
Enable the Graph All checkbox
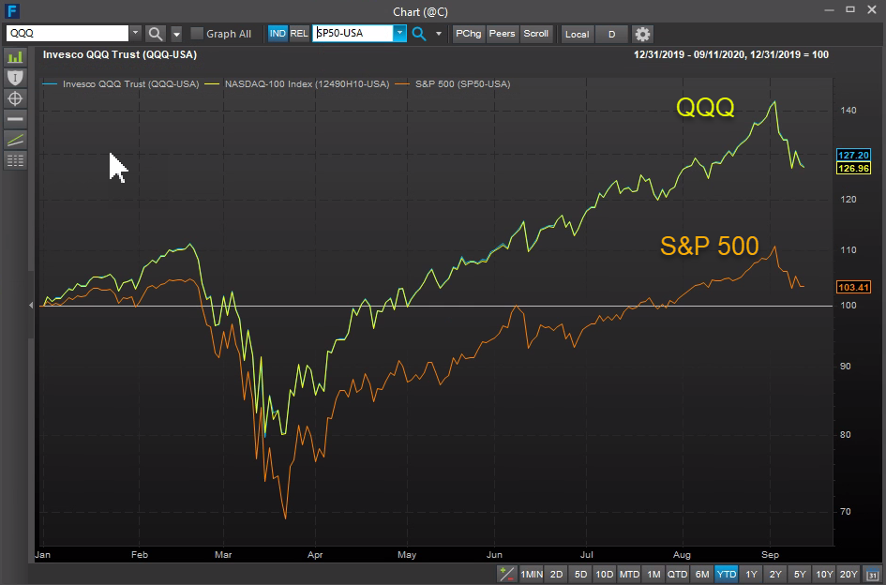196,34
